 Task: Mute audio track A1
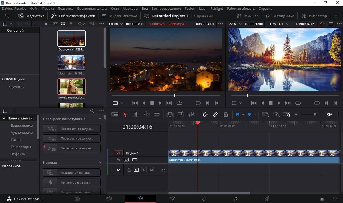click(x=151, y=170)
